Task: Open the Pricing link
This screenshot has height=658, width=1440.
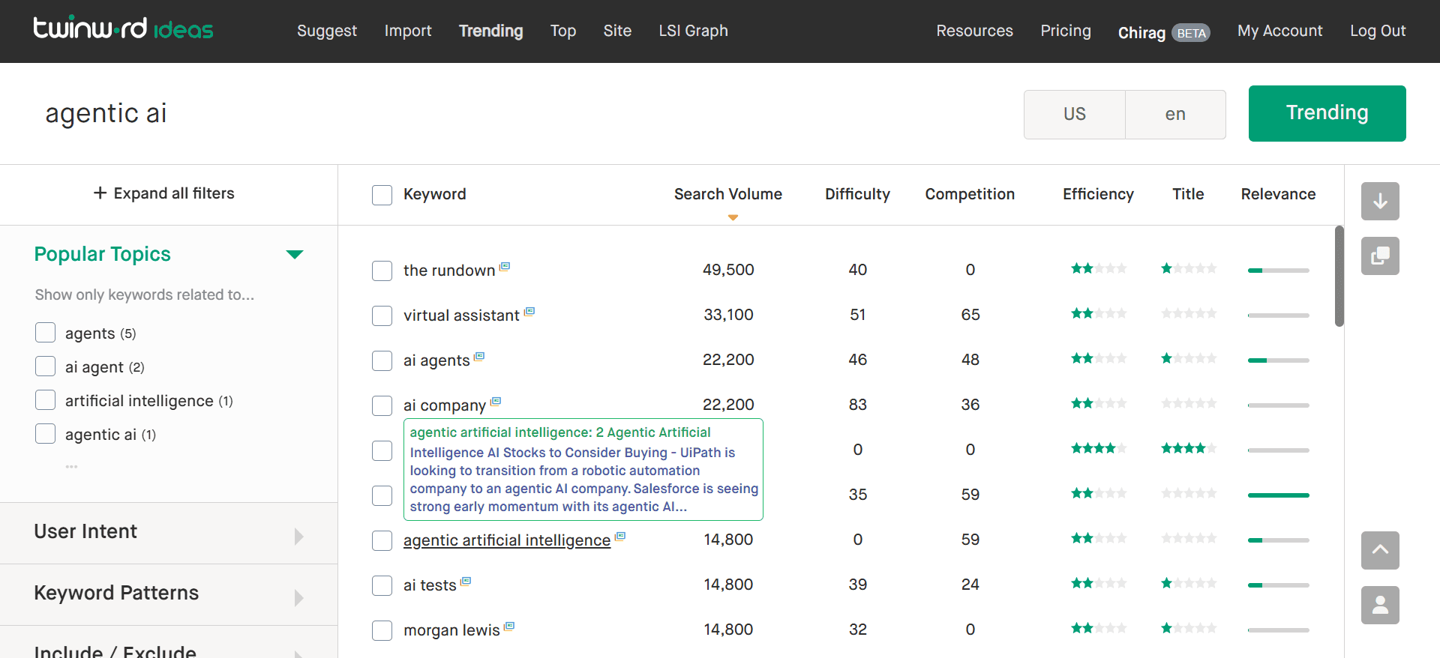Action: pyautogui.click(x=1066, y=31)
